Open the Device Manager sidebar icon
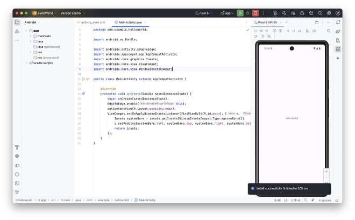 338,40
